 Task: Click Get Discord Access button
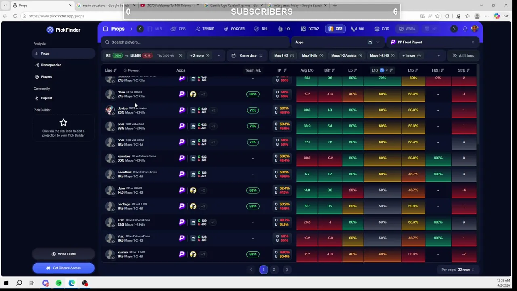click(x=63, y=268)
